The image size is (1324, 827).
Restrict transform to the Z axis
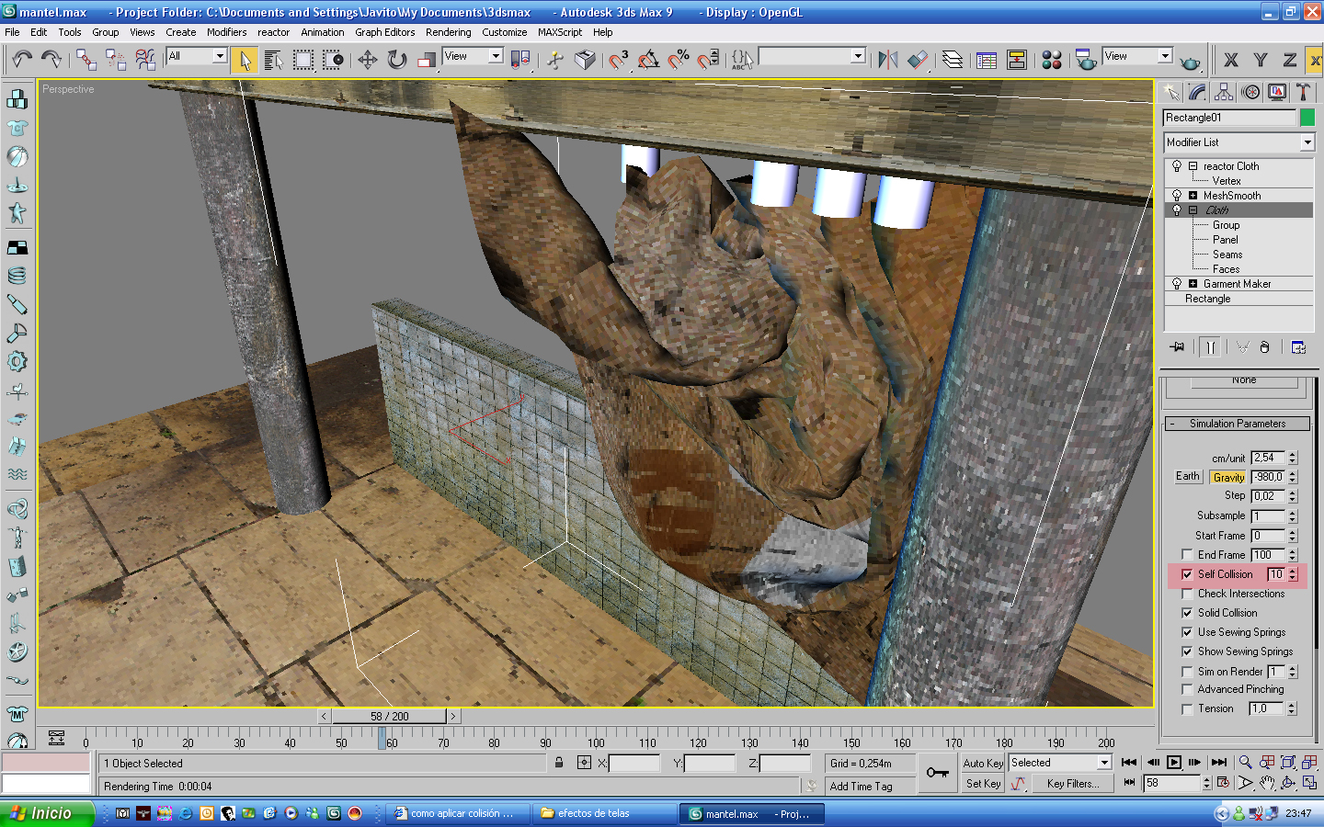tap(1290, 61)
